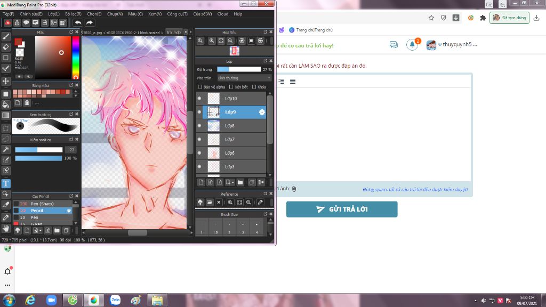Click the red cloud icon in toolbar
Image resolution: width=546 pixels, height=307 pixels.
tap(7, 22)
